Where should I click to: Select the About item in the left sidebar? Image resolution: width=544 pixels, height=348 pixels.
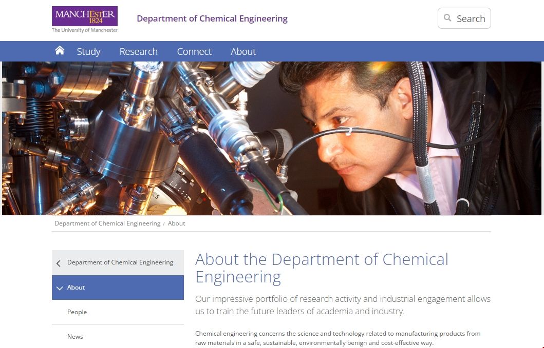(76, 288)
